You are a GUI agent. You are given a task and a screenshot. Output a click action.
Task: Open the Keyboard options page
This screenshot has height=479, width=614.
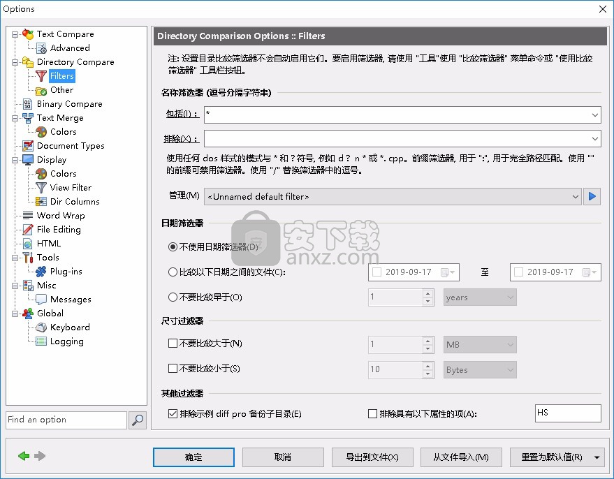[70, 327]
